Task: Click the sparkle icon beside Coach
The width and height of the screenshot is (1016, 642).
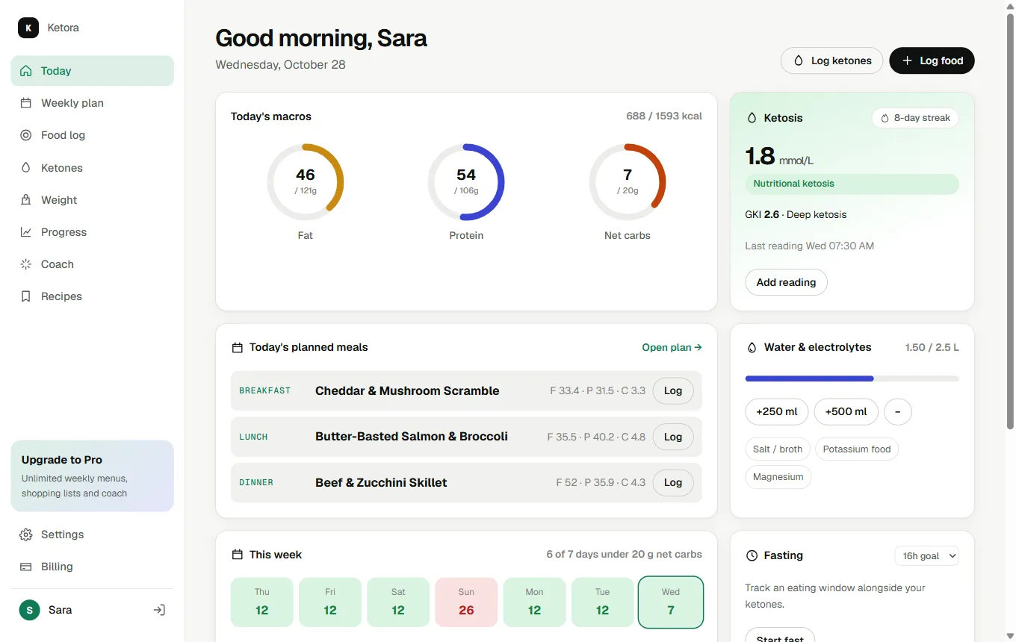Action: 26,264
